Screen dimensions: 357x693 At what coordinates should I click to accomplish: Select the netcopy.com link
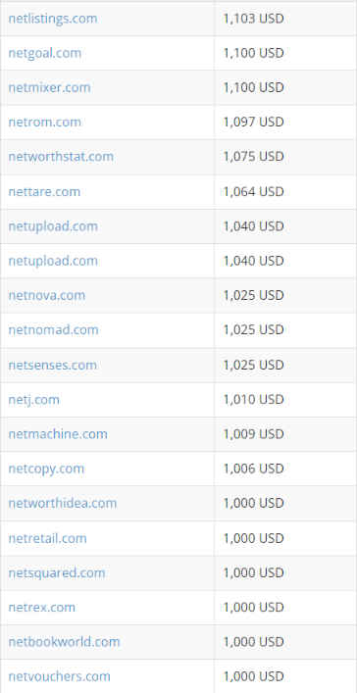coord(46,469)
